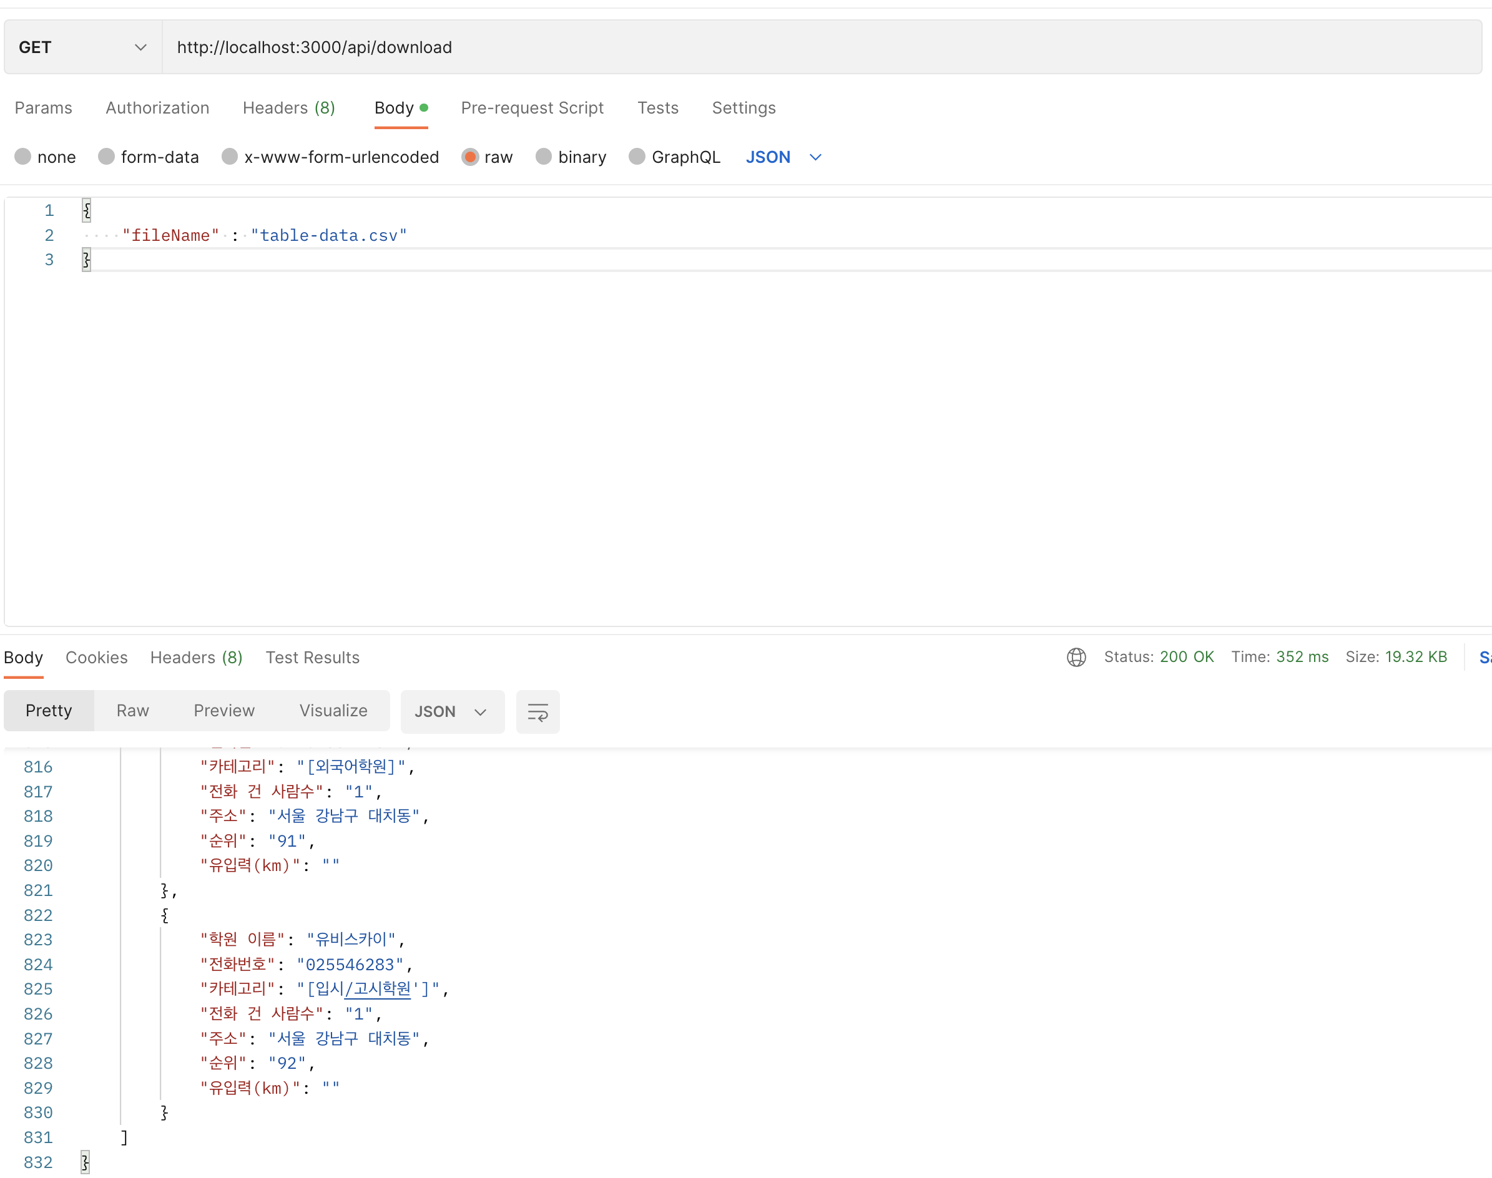Image resolution: width=1492 pixels, height=1178 pixels.
Task: Click the green Body modified indicator dot
Action: click(x=424, y=107)
